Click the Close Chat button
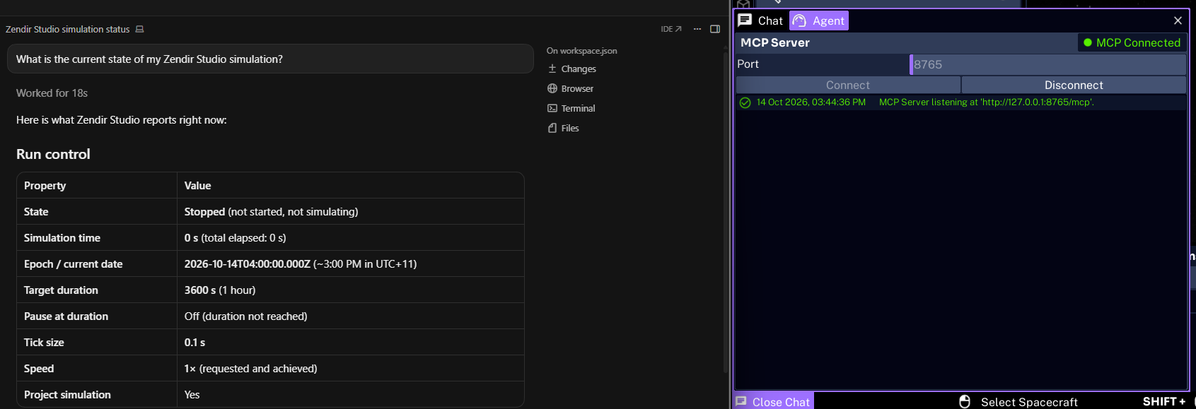 tap(773, 401)
